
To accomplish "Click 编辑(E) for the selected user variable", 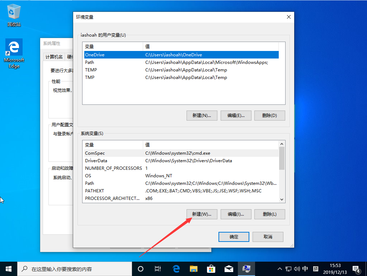I will tap(236, 115).
